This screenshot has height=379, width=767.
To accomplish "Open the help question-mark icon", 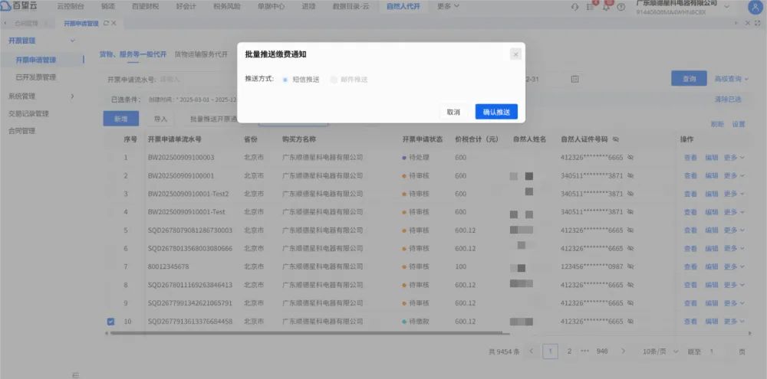I will (x=621, y=7).
